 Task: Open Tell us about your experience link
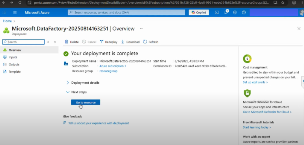pyautogui.click(x=99, y=123)
